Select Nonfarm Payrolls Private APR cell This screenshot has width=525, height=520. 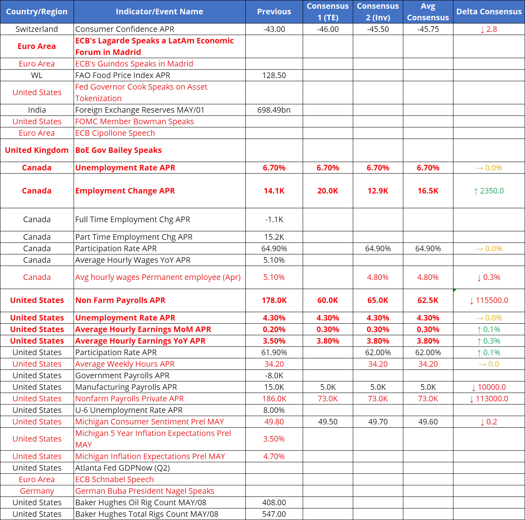tap(159, 399)
